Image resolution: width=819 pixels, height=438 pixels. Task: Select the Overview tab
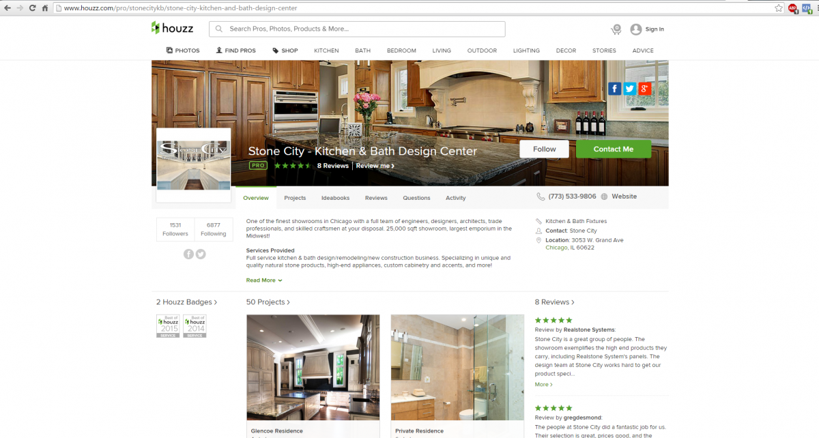tap(256, 198)
